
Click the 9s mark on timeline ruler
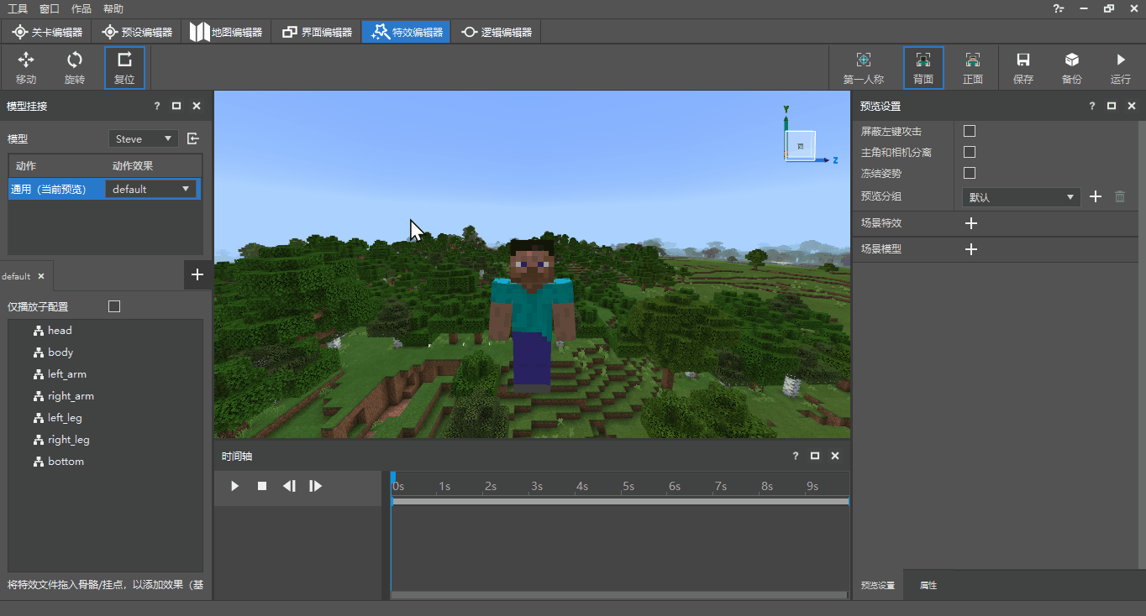812,486
